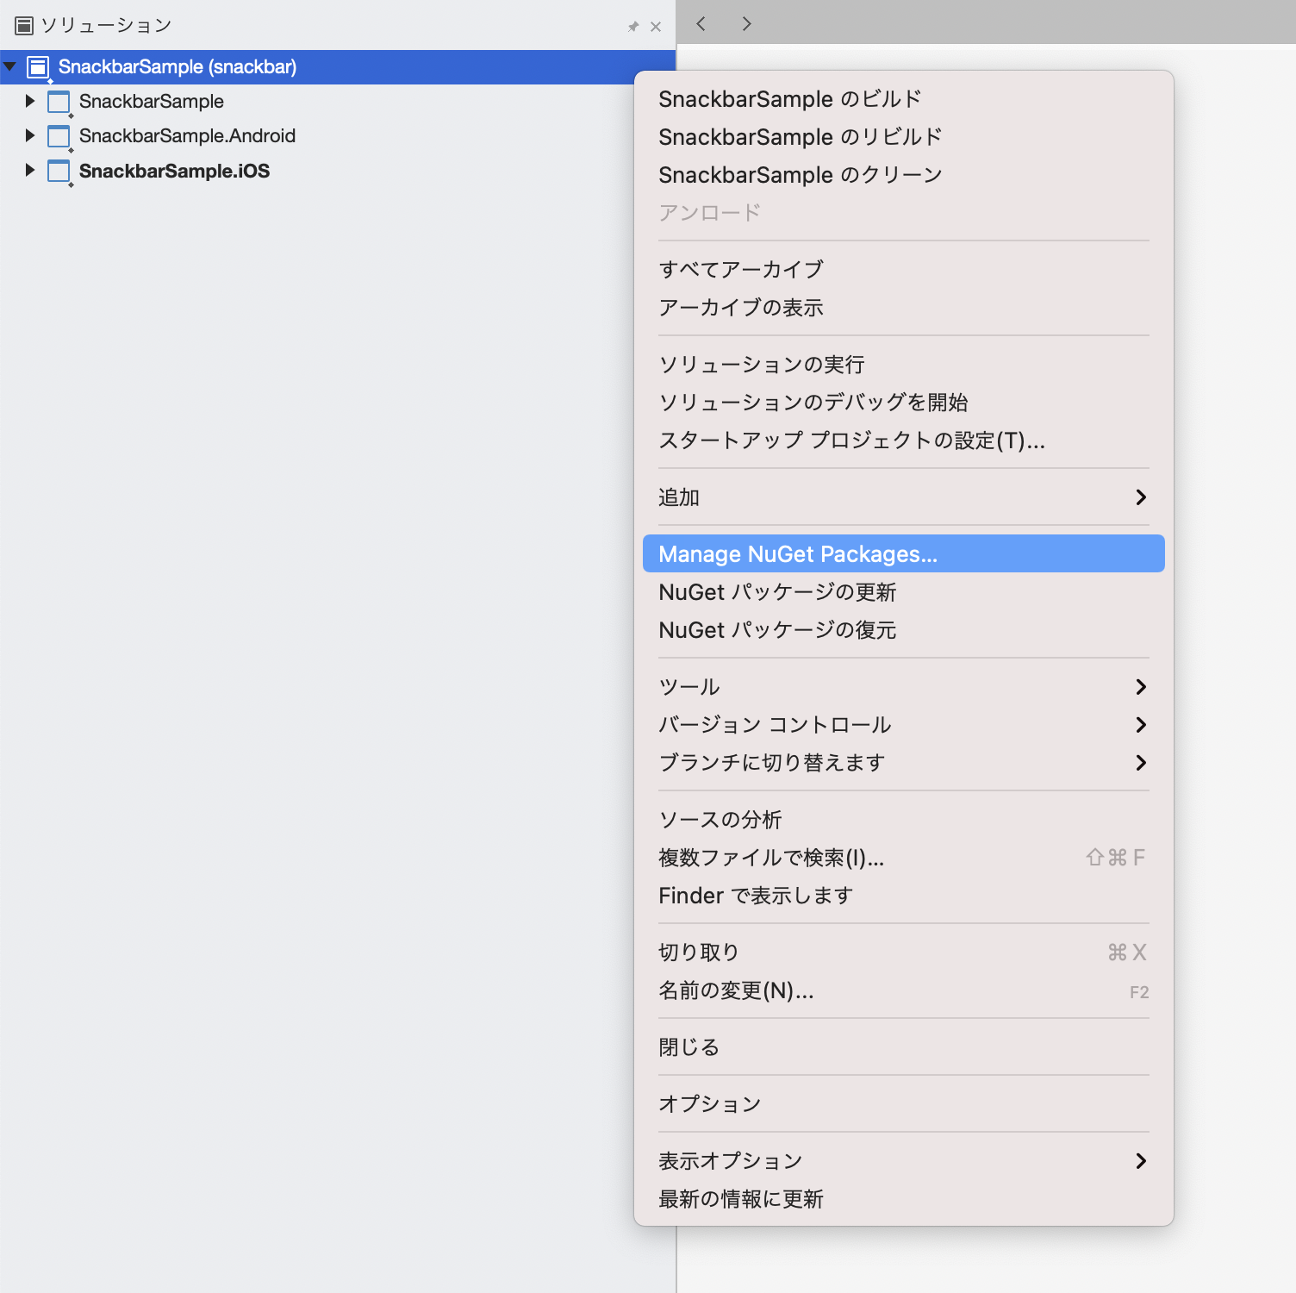Navigate back with the left arrow
1296x1293 pixels.
(701, 23)
